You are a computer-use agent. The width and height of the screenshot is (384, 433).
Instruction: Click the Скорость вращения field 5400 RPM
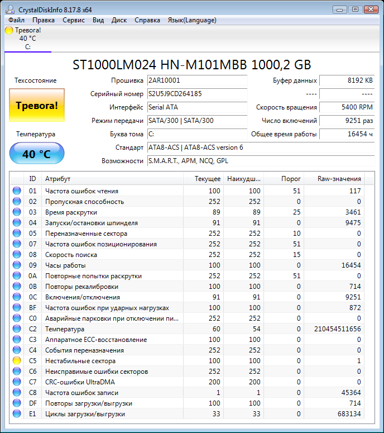click(347, 107)
